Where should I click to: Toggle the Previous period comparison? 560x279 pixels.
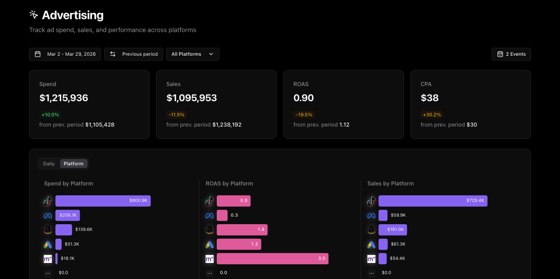134,54
